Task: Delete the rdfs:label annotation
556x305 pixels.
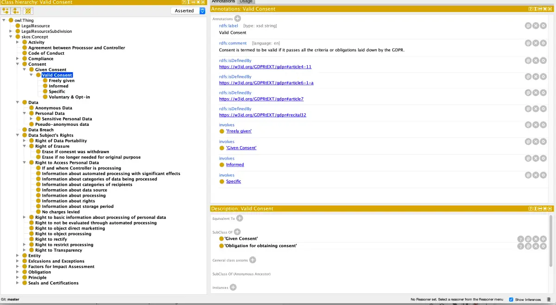Action: point(536,26)
